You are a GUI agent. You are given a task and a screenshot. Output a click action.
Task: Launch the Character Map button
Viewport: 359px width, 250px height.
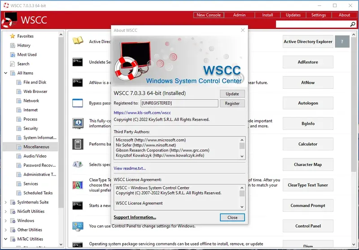[x=308, y=165]
